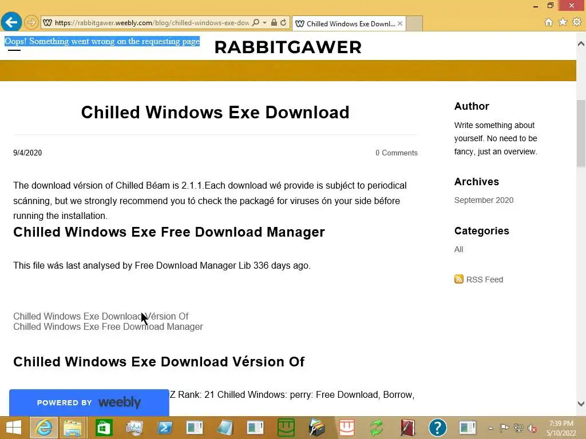This screenshot has width=586, height=439.
Task: Close the Chilled Windows Exe tab
Action: pyautogui.click(x=400, y=23)
